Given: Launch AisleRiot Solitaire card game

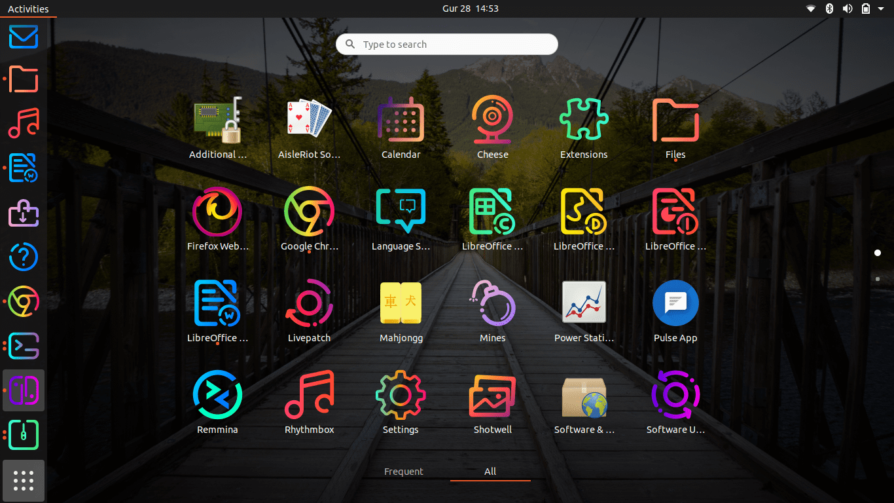Looking at the screenshot, I should pos(309,128).
